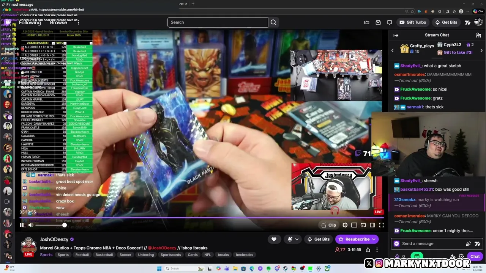Viewport: 486px width, 273px height.
Task: Click narmak1 username in Stream Chat
Action: point(415,107)
